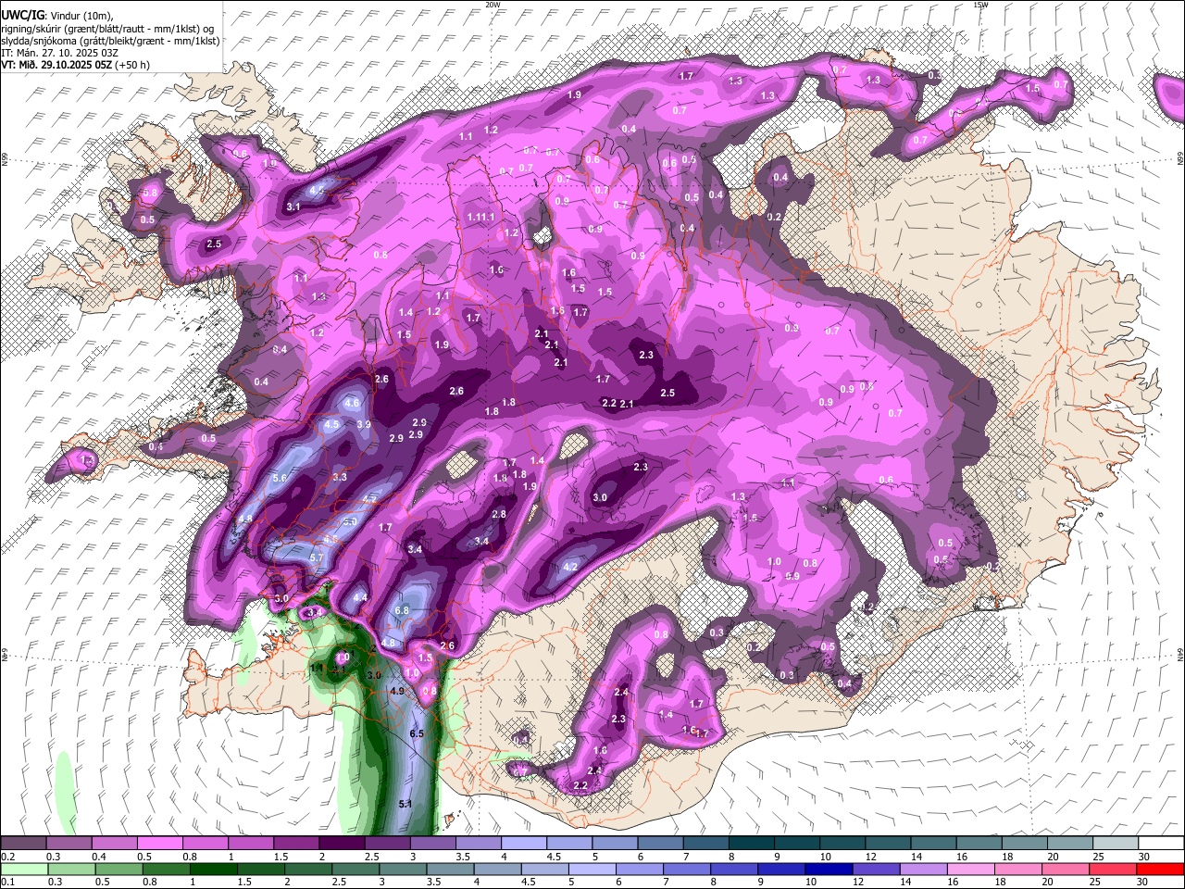This screenshot has height=889, width=1185.
Task: Click the VT: Mið. 29.10.2025 05Z valid time
Action: (x=56, y=65)
